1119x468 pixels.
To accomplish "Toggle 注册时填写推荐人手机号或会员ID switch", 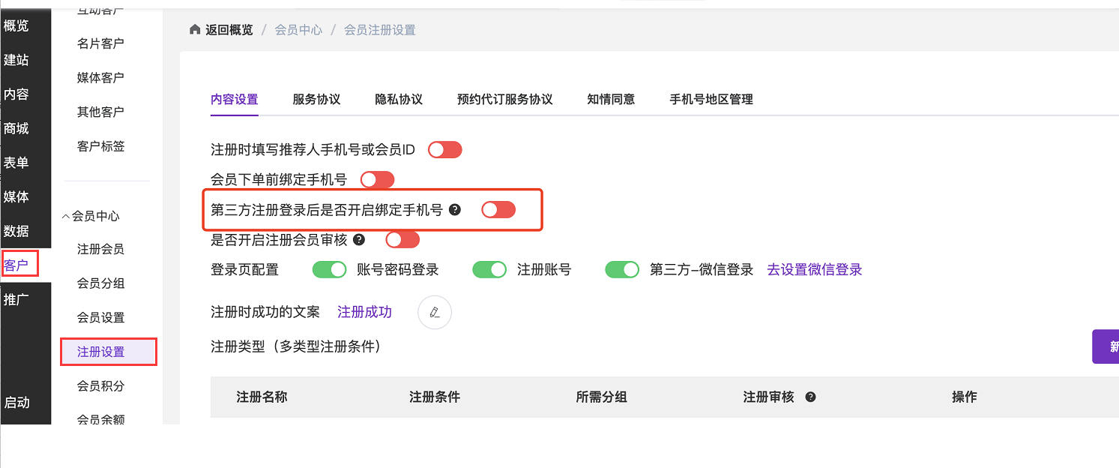I will pyautogui.click(x=444, y=150).
